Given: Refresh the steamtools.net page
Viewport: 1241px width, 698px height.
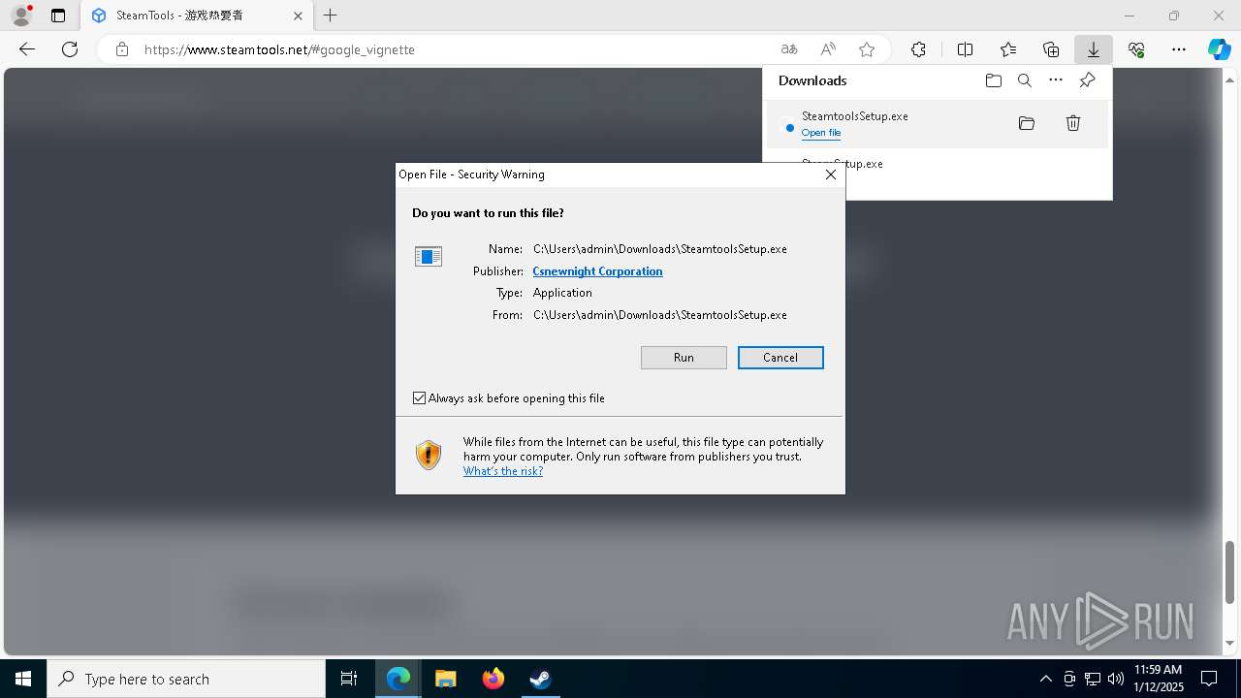Looking at the screenshot, I should point(70,49).
